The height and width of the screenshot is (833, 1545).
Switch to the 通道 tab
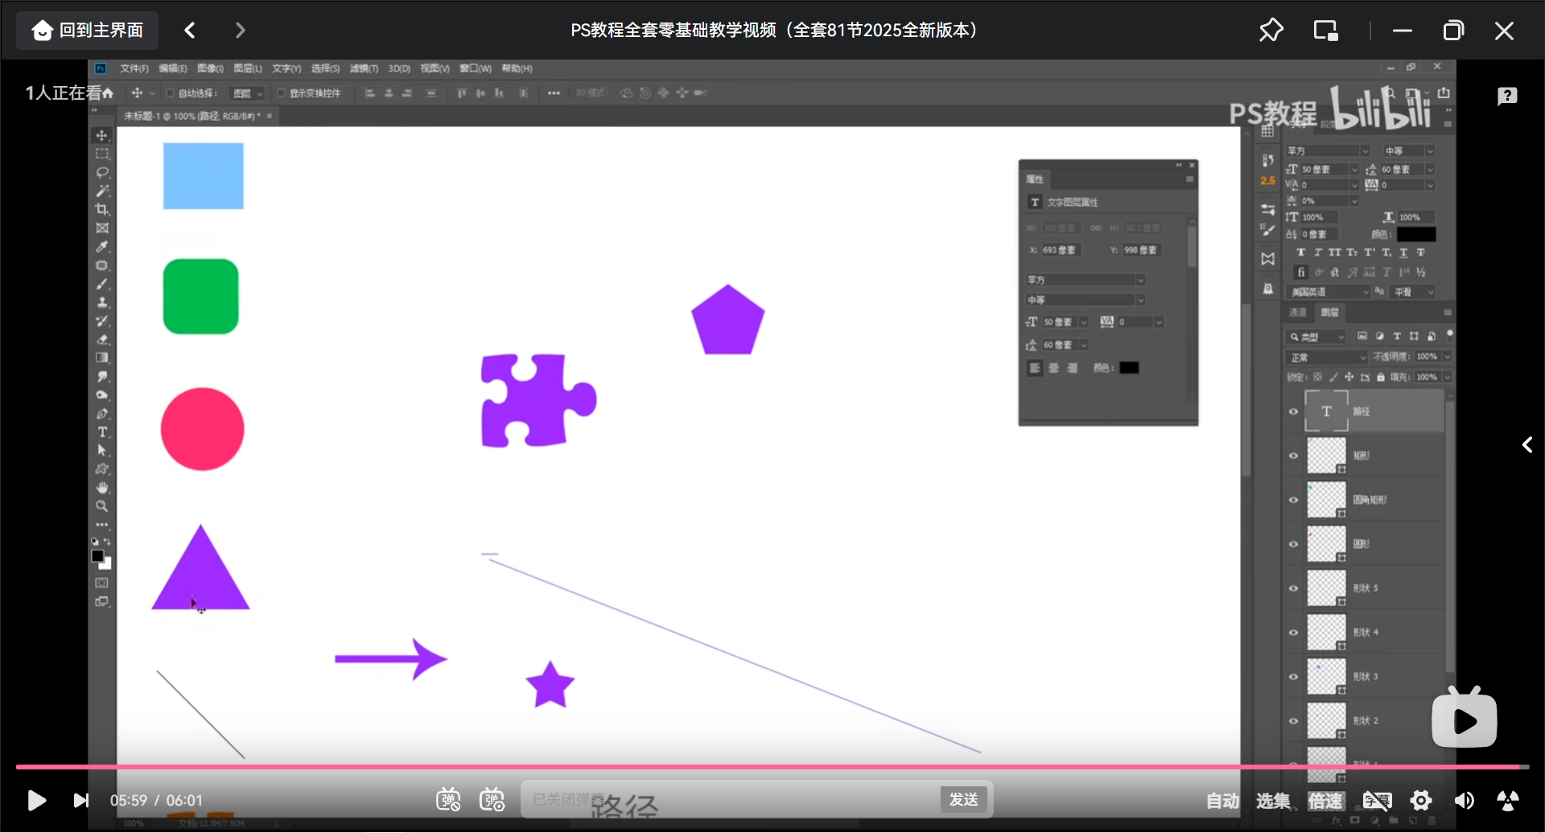coord(1297,312)
